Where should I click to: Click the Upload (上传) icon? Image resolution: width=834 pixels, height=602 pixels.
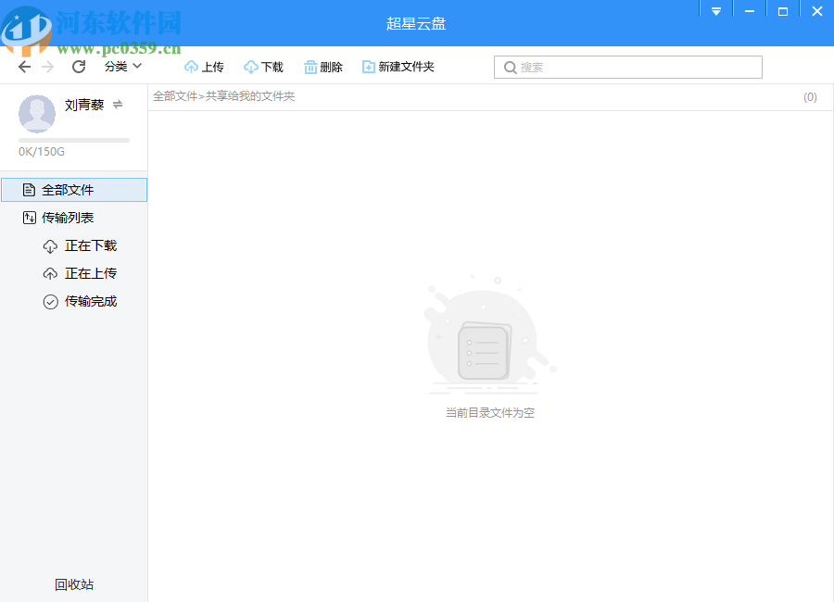(192, 67)
